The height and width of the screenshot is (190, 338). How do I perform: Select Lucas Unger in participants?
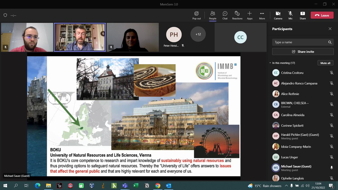[303, 157]
